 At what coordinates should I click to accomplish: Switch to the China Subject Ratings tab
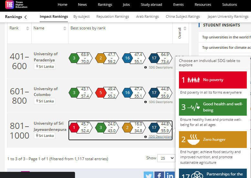click(183, 17)
